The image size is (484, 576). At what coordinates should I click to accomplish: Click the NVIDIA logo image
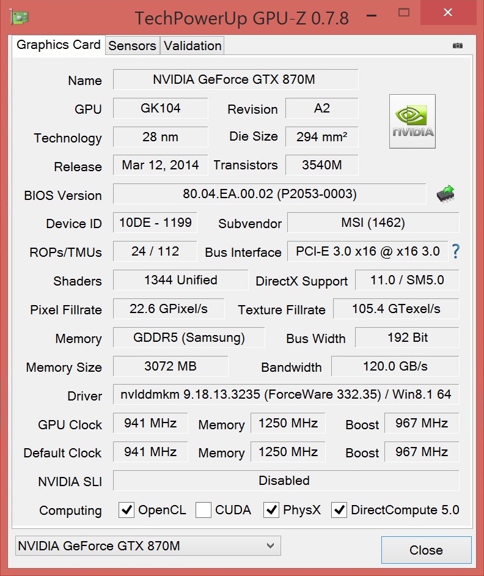(x=413, y=121)
